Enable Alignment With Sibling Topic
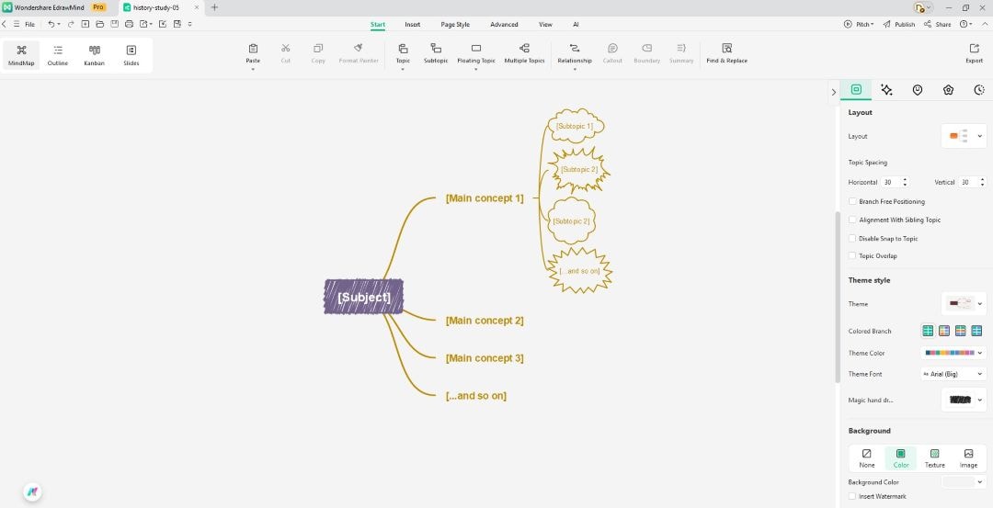This screenshot has height=508, width=993. tap(852, 220)
